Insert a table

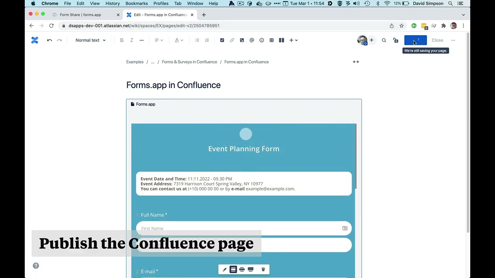click(271, 40)
